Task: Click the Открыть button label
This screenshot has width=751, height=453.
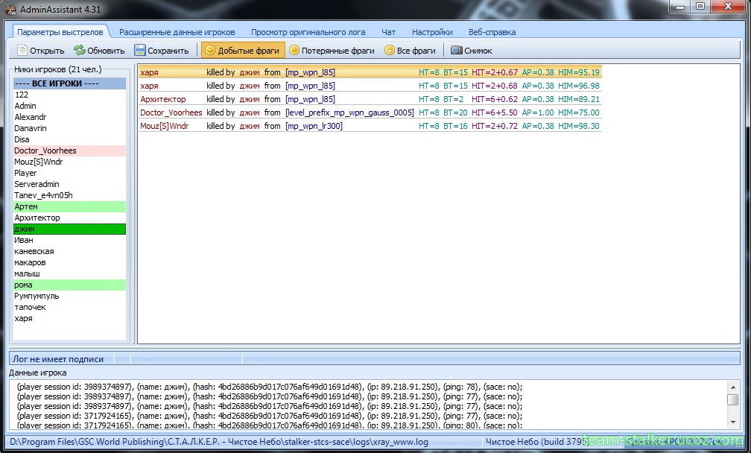Action: pos(47,51)
